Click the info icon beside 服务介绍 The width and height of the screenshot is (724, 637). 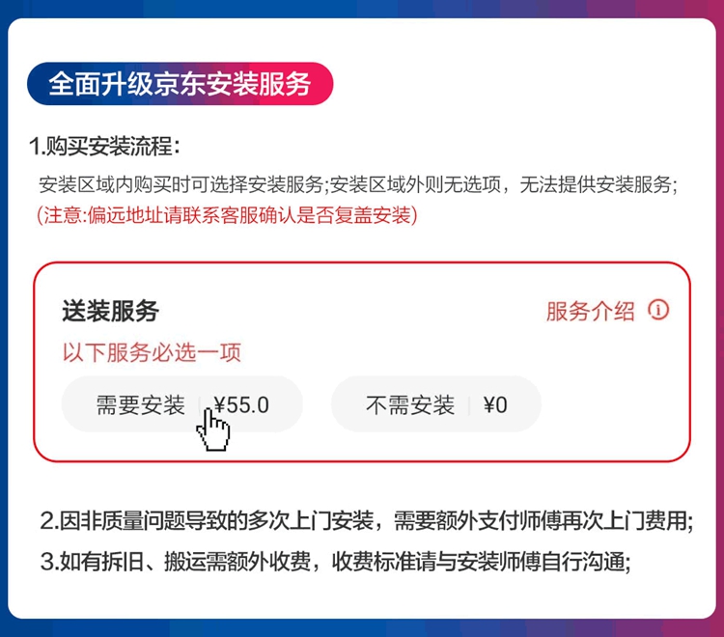pyautogui.click(x=658, y=310)
